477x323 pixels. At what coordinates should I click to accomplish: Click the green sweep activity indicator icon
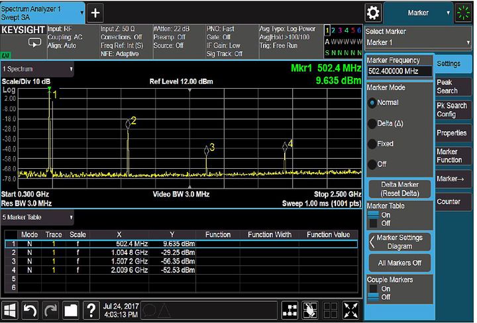[464, 13]
